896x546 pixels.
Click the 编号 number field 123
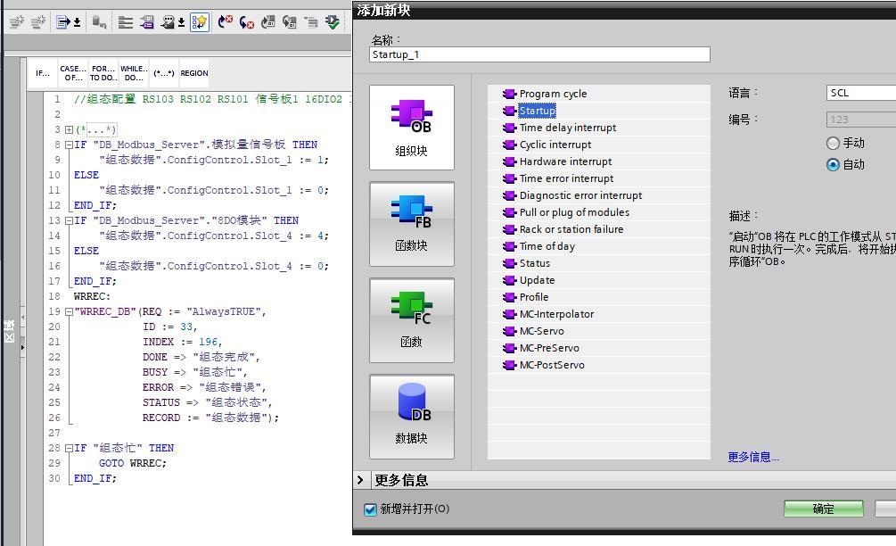coord(861,120)
